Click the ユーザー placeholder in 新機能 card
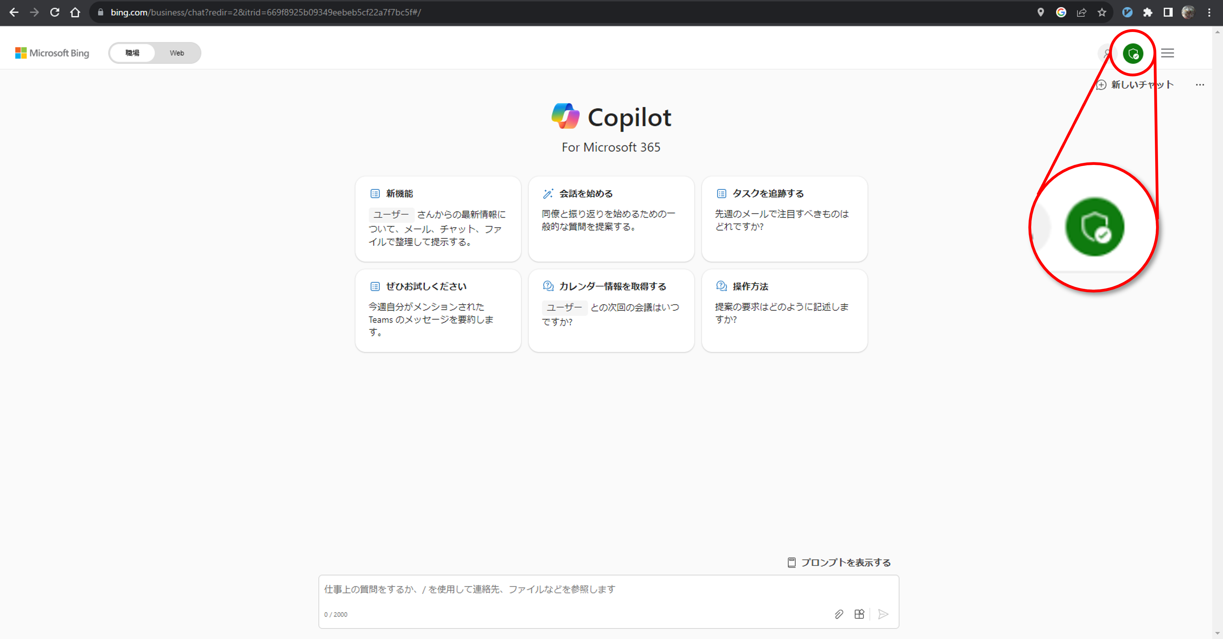The width and height of the screenshot is (1223, 639). point(391,215)
